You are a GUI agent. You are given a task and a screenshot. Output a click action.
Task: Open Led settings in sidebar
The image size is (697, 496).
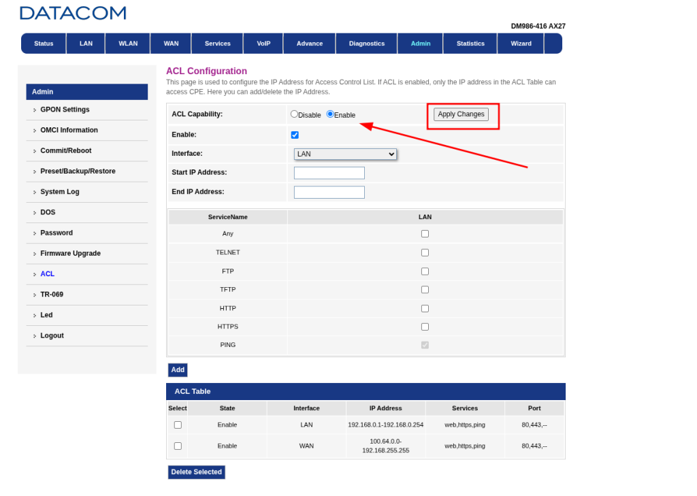click(46, 314)
